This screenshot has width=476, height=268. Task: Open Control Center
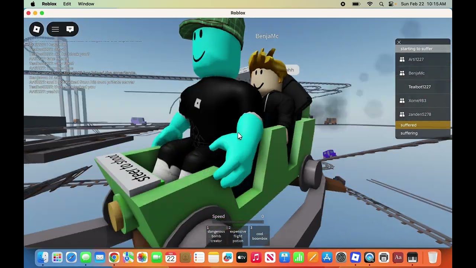391,4
